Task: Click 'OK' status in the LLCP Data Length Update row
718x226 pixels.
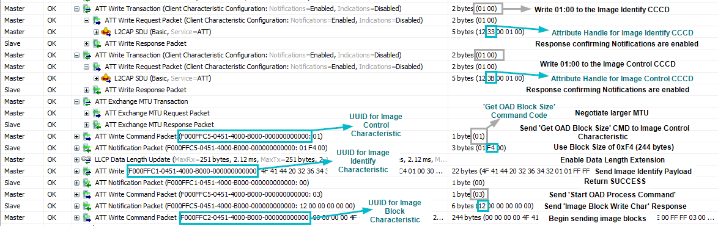Action: [x=52, y=159]
